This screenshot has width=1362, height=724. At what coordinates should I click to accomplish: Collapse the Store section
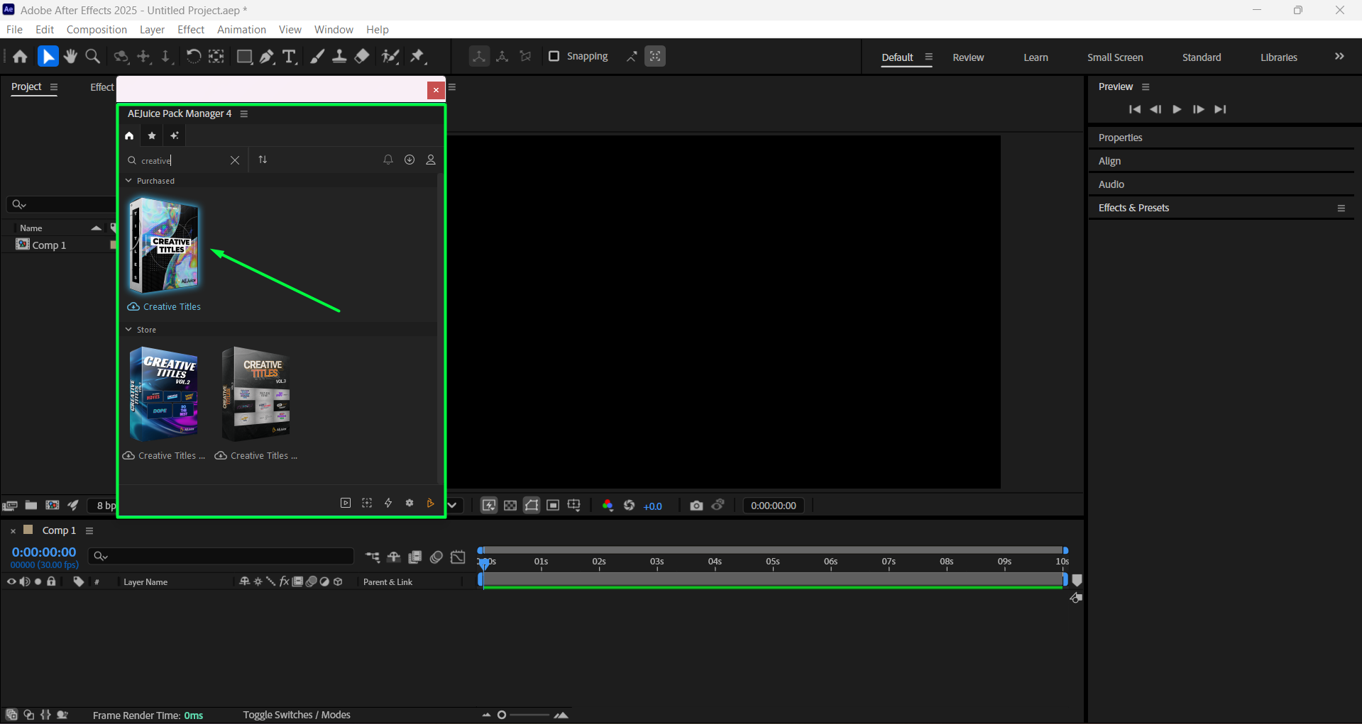129,330
